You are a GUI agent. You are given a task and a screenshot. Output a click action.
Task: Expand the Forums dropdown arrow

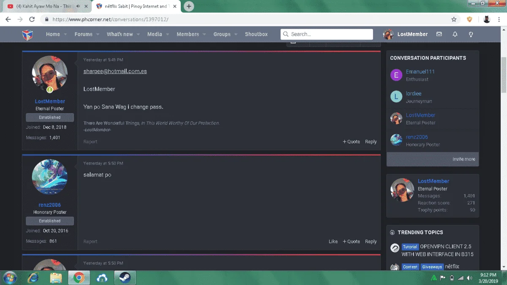98,34
